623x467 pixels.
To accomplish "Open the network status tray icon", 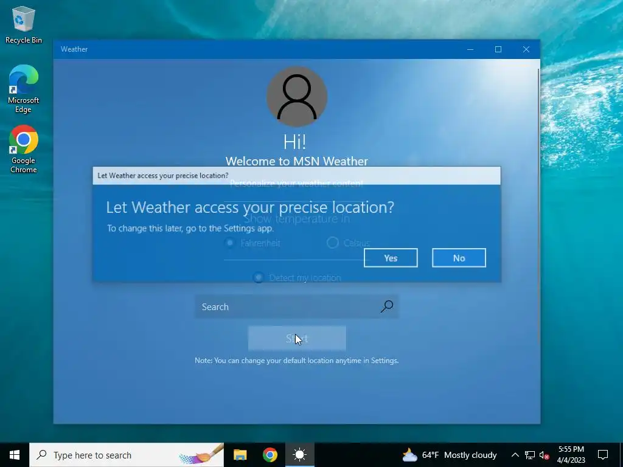I will 530,455.
